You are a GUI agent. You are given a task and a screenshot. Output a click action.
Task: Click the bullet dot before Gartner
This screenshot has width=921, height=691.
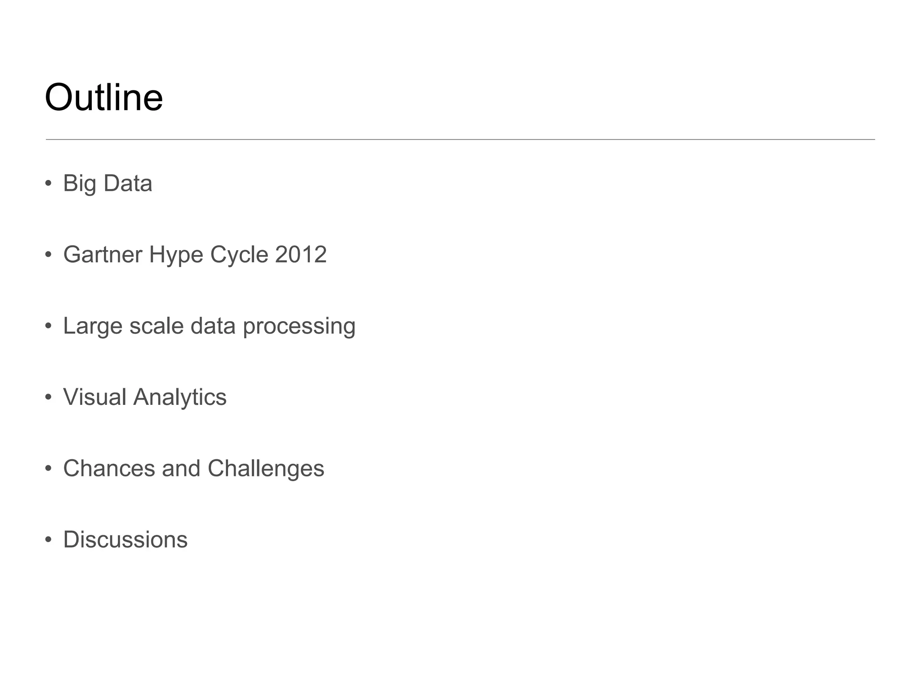point(49,255)
